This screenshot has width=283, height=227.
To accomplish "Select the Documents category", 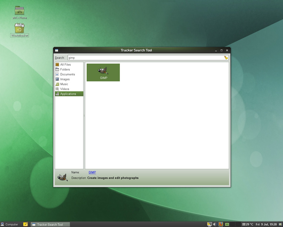I will click(x=69, y=74).
